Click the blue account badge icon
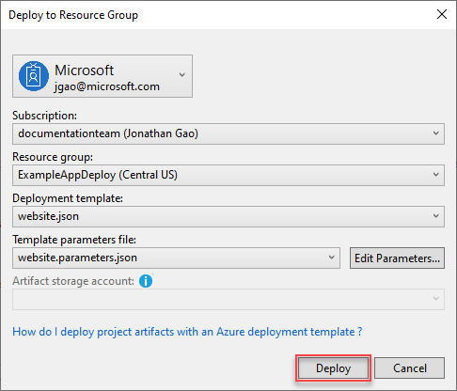The image size is (457, 391). (x=34, y=76)
